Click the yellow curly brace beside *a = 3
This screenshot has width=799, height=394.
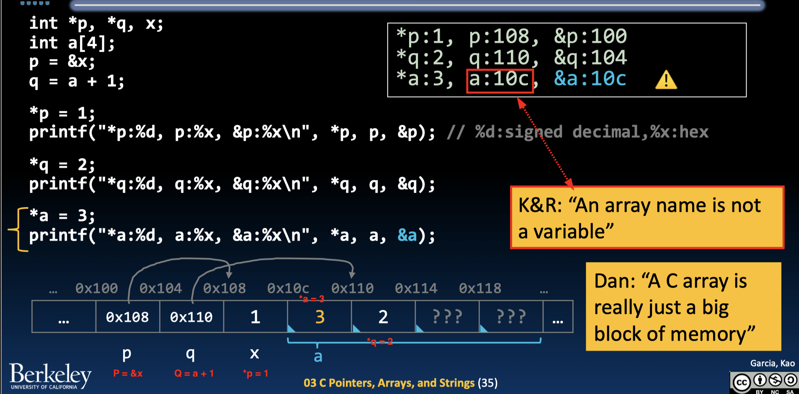tap(18, 229)
